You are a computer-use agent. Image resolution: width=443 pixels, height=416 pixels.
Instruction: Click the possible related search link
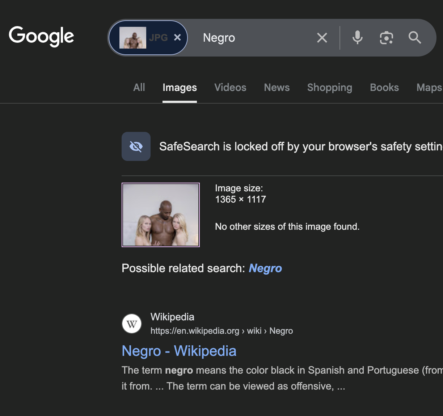[x=265, y=268]
